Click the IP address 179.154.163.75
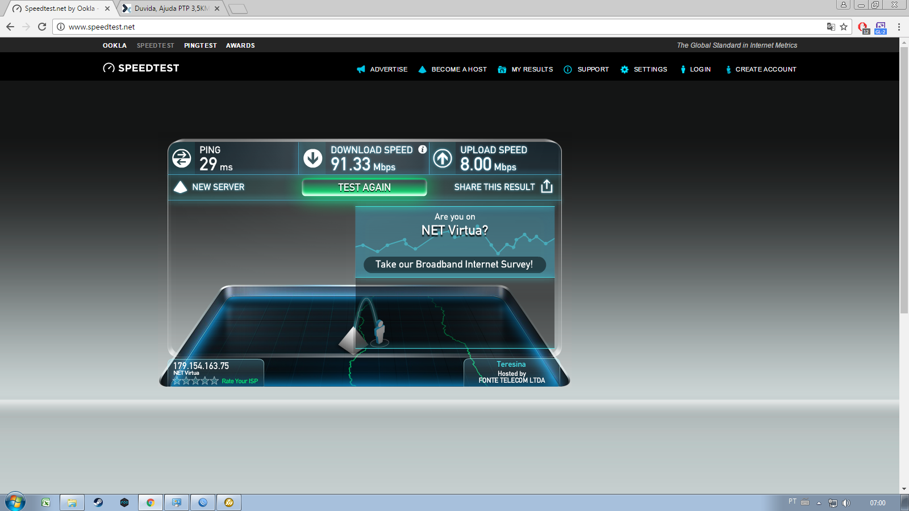Image resolution: width=909 pixels, height=511 pixels. tap(201, 366)
